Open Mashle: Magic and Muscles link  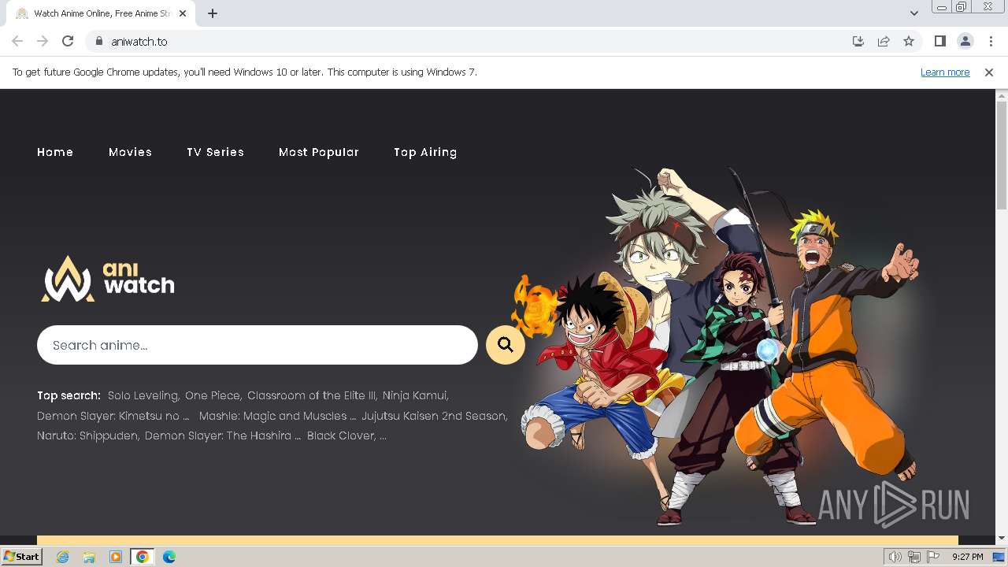pos(277,416)
